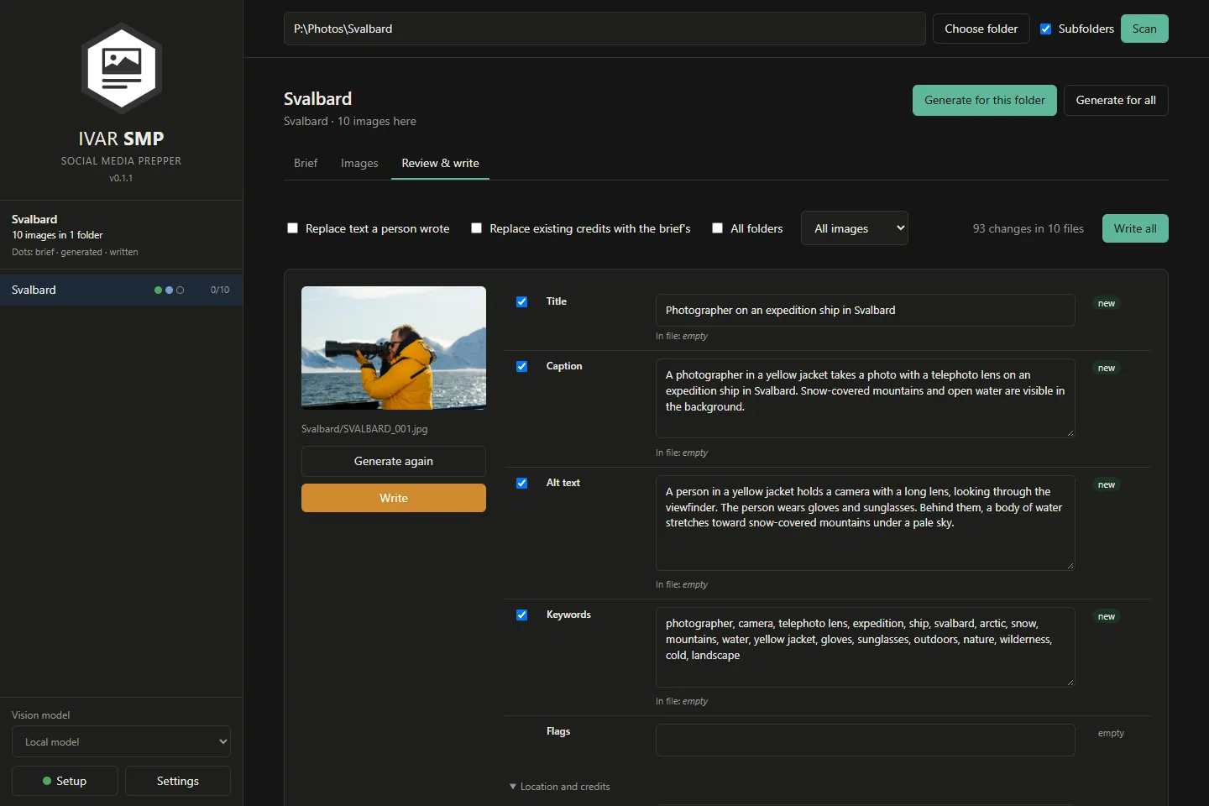Uncheck the Title field checkbox

(x=521, y=301)
